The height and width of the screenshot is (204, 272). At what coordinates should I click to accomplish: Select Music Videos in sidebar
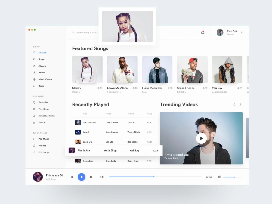click(x=45, y=79)
